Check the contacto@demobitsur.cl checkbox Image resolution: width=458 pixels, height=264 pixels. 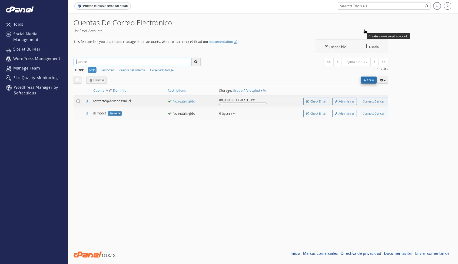tap(78, 101)
